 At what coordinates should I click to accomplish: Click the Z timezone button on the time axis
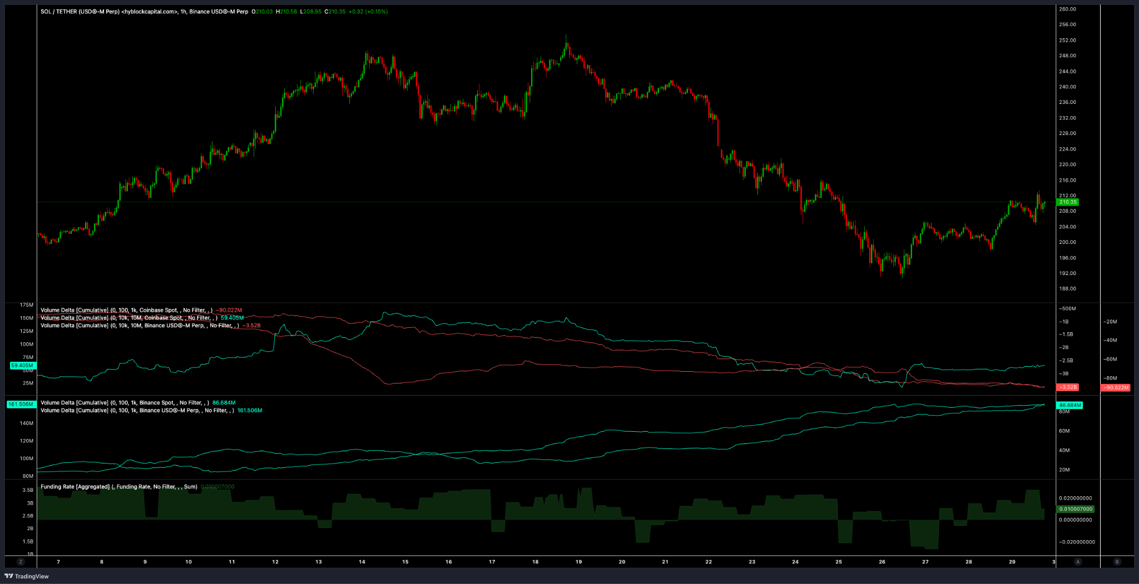click(19, 562)
